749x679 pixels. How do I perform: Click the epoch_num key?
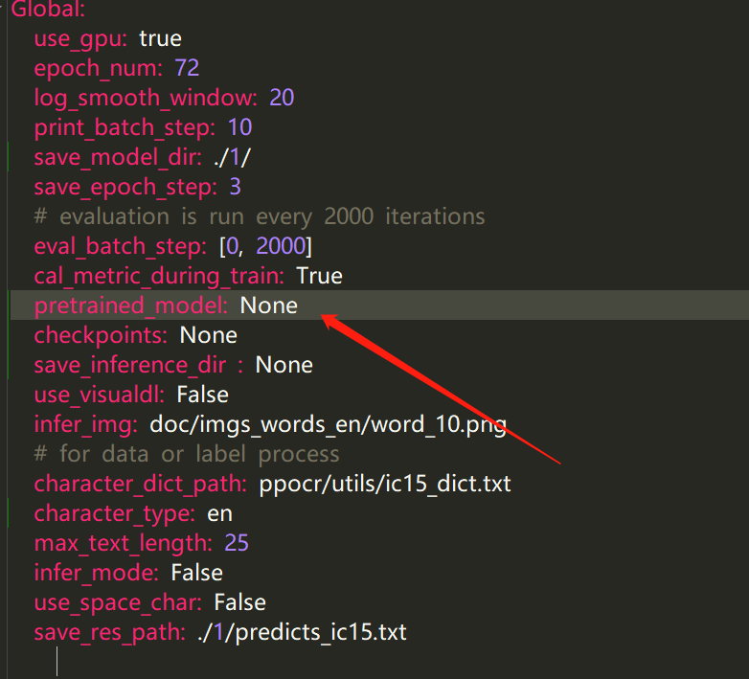pos(98,69)
